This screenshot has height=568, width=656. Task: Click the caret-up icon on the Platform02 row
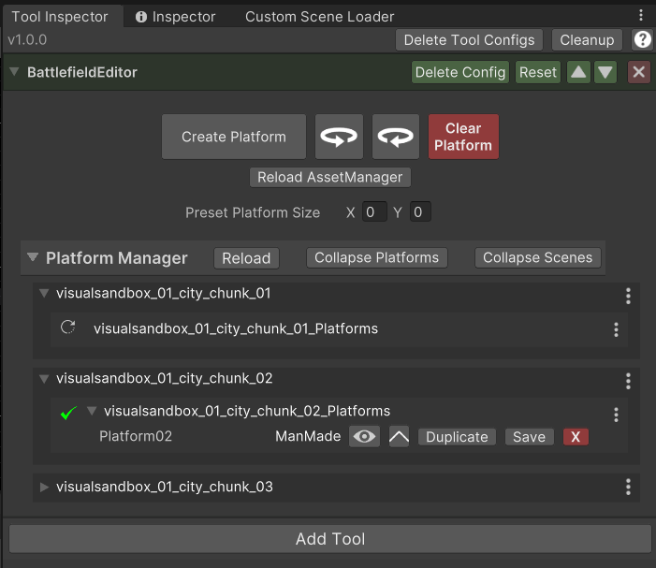click(399, 436)
